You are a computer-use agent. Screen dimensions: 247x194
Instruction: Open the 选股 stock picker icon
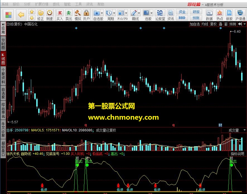146,13
